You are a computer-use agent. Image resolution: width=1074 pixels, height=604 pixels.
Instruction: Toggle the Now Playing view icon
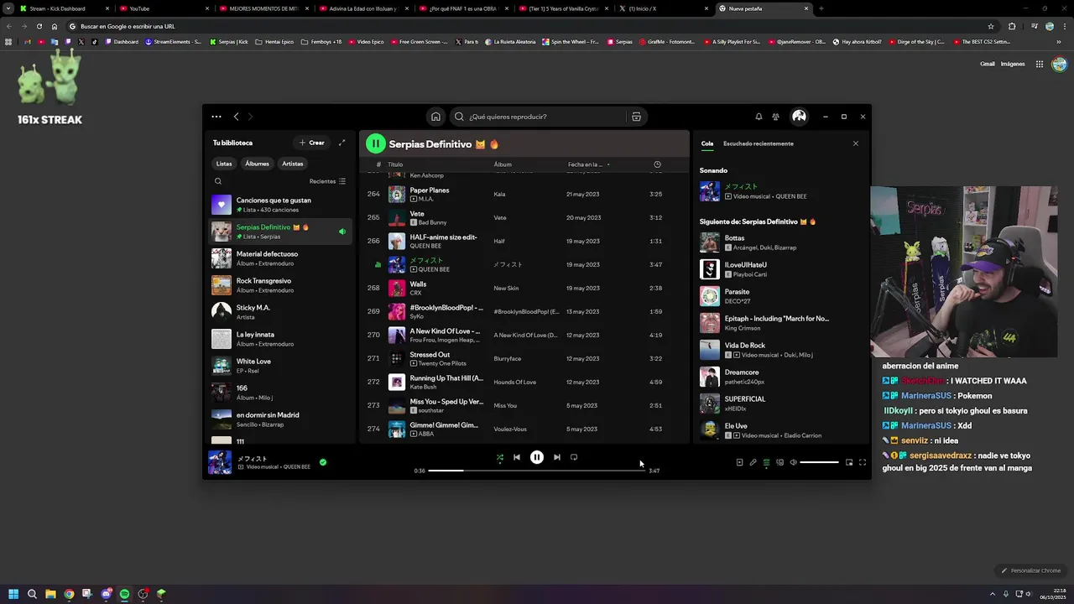point(739,462)
